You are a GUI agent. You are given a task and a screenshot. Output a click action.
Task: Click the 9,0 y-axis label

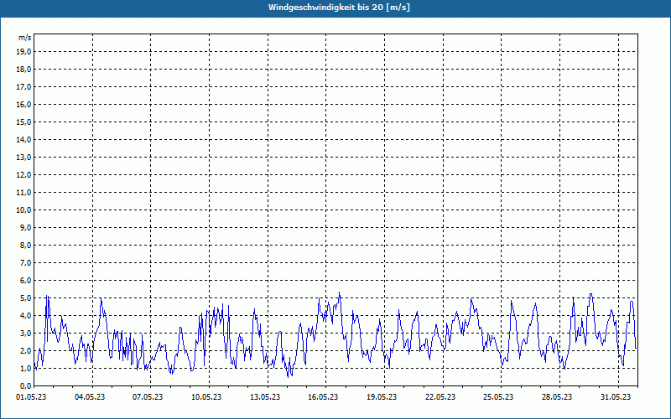25,227
